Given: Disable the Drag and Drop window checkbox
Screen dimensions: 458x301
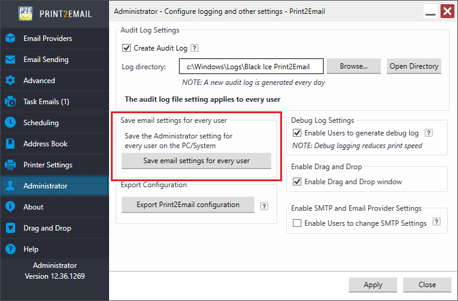Looking at the screenshot, I should click(297, 182).
